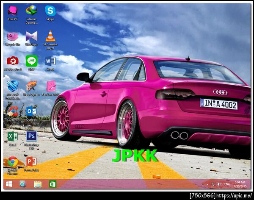This screenshot has width=254, height=200.
Task: Launch Windows Store from taskbar
Action: point(52,184)
